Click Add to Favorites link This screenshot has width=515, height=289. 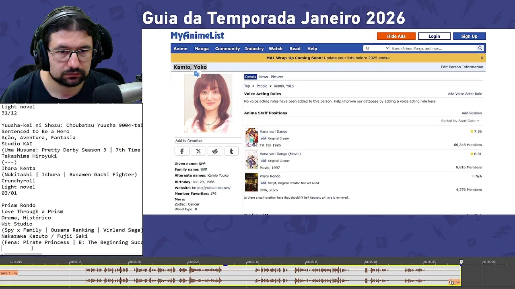point(189,140)
